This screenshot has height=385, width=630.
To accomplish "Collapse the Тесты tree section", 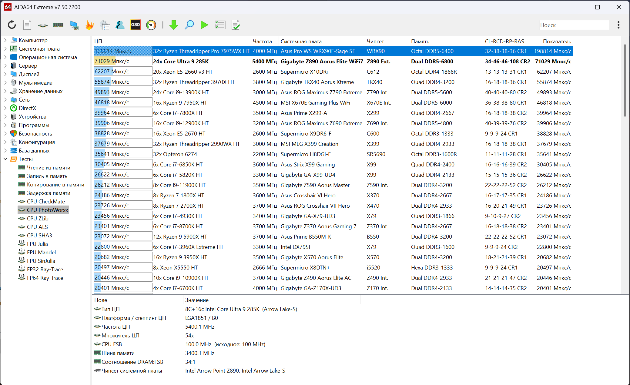I will pos(5,159).
